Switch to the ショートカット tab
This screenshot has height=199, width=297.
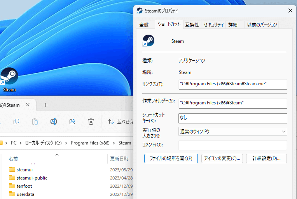(169, 24)
